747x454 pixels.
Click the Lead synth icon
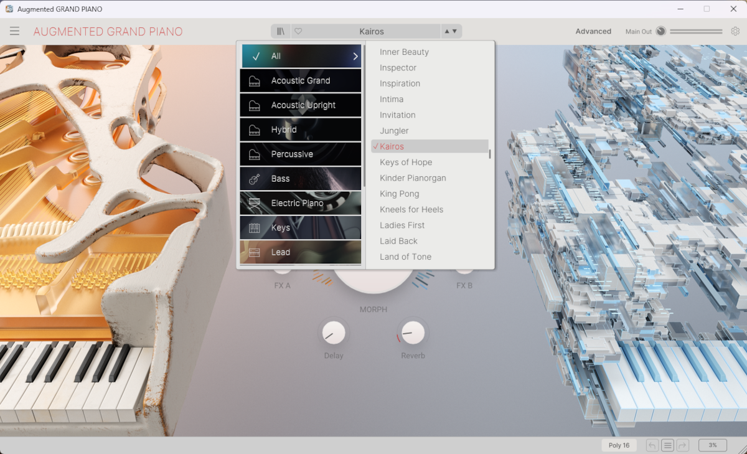click(x=254, y=252)
